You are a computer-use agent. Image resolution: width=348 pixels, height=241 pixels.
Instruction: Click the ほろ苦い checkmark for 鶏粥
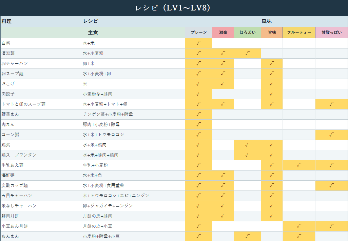click(x=248, y=145)
